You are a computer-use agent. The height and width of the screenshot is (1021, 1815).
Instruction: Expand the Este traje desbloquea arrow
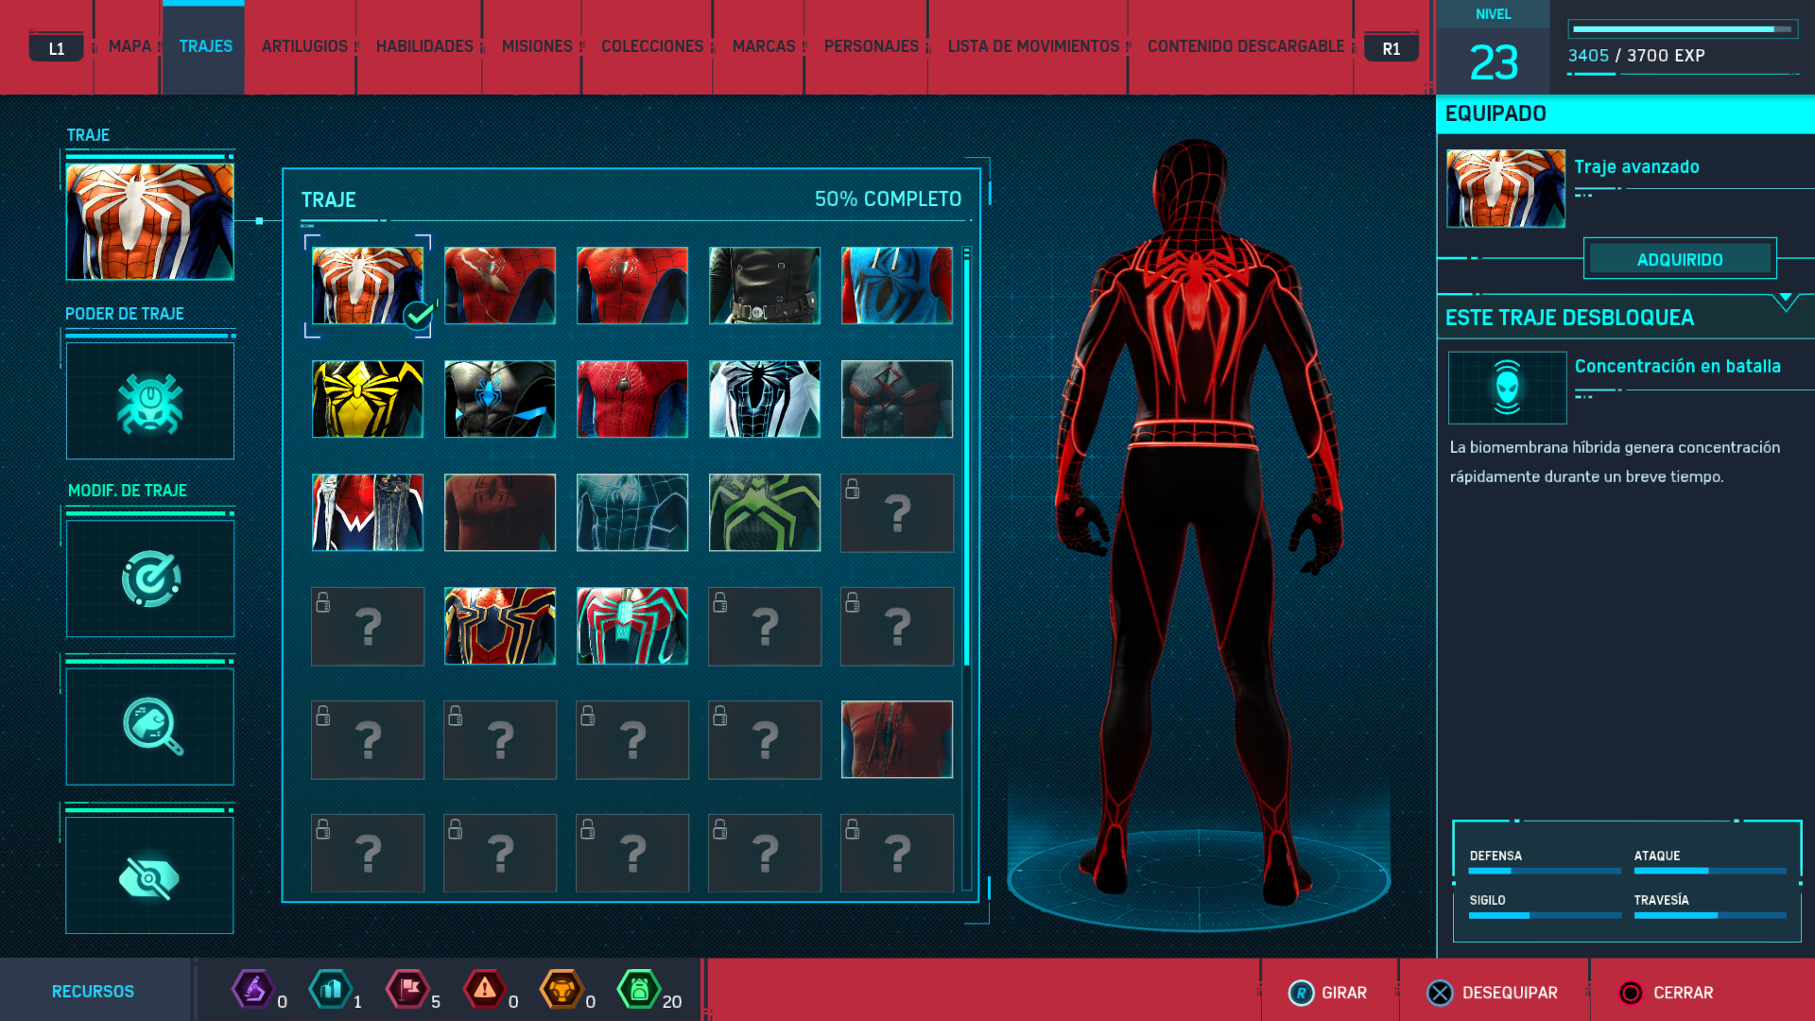(x=1785, y=302)
